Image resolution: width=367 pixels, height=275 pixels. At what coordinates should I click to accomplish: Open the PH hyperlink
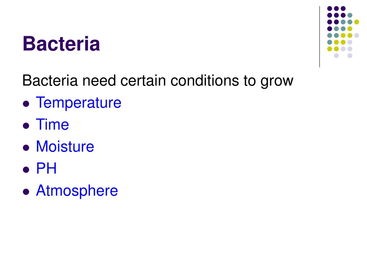46,168
